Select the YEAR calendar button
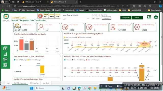This screenshot has width=163, height=91. [x=57, y=16]
